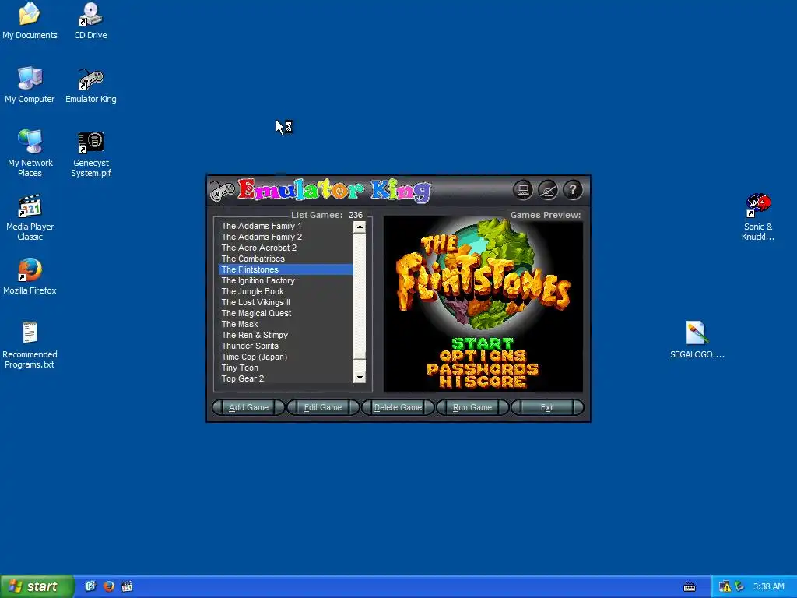The height and width of the screenshot is (598, 797).
Task: Select The Ren & Stimpy in list
Action: 286,335
